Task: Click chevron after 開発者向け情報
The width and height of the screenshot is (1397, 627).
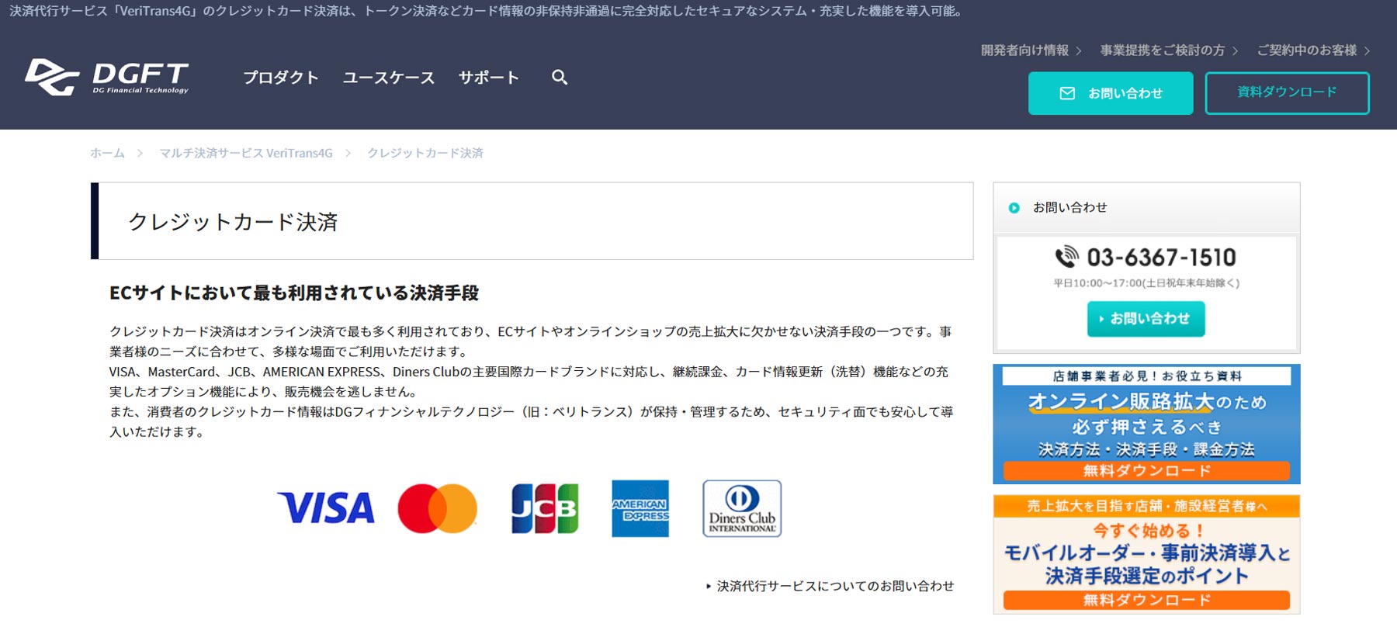Action: click(1079, 51)
